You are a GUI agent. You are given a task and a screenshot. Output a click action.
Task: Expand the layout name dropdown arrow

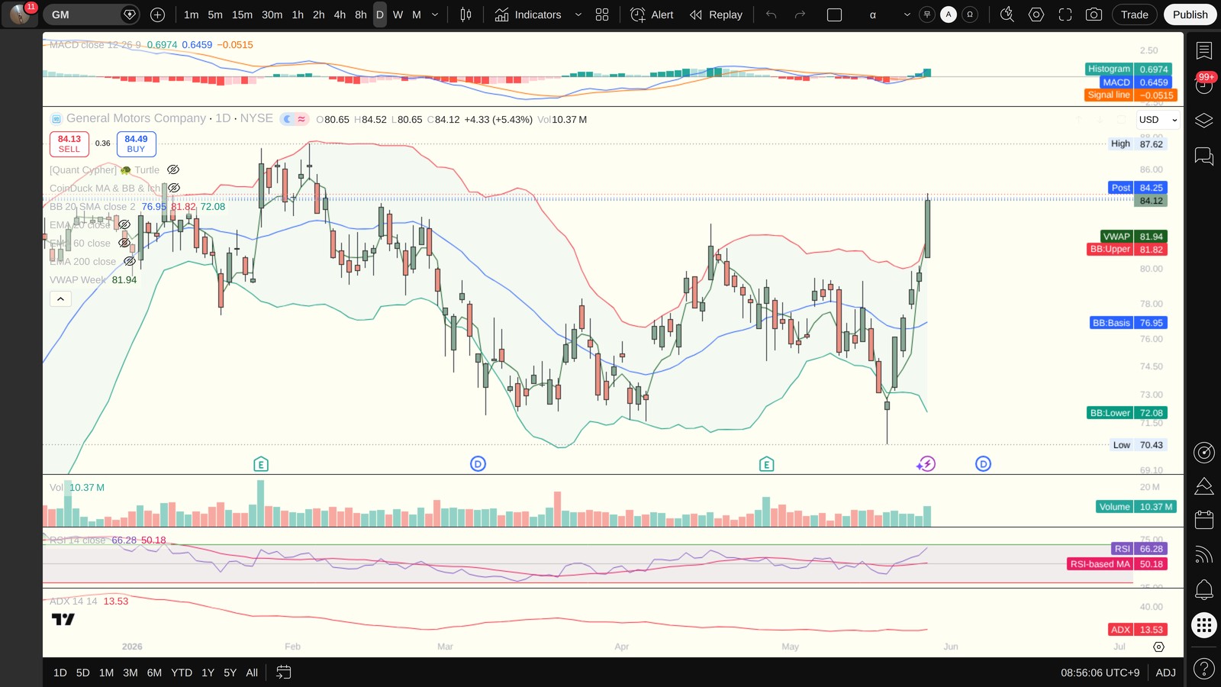tap(907, 15)
